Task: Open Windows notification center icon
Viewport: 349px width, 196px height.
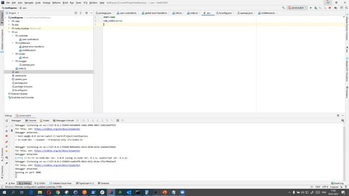Action: pyautogui.click(x=343, y=192)
